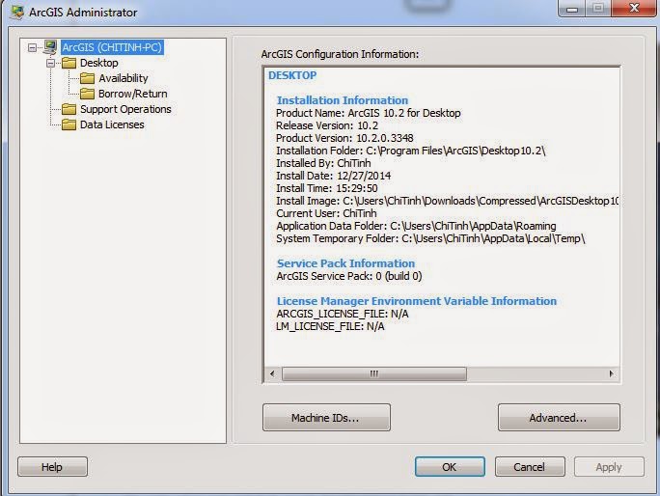Click the Availability folder icon
The height and width of the screenshot is (496, 660).
87,78
